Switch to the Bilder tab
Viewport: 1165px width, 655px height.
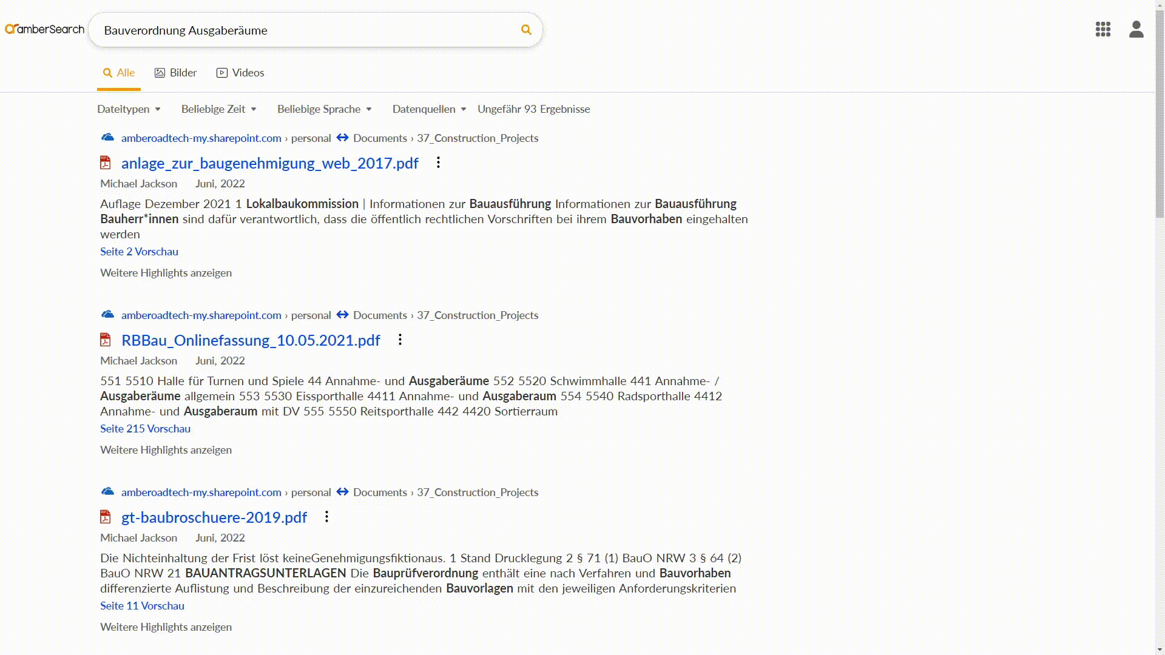(x=175, y=73)
